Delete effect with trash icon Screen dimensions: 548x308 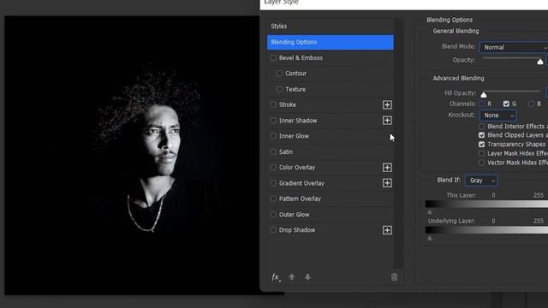click(394, 277)
